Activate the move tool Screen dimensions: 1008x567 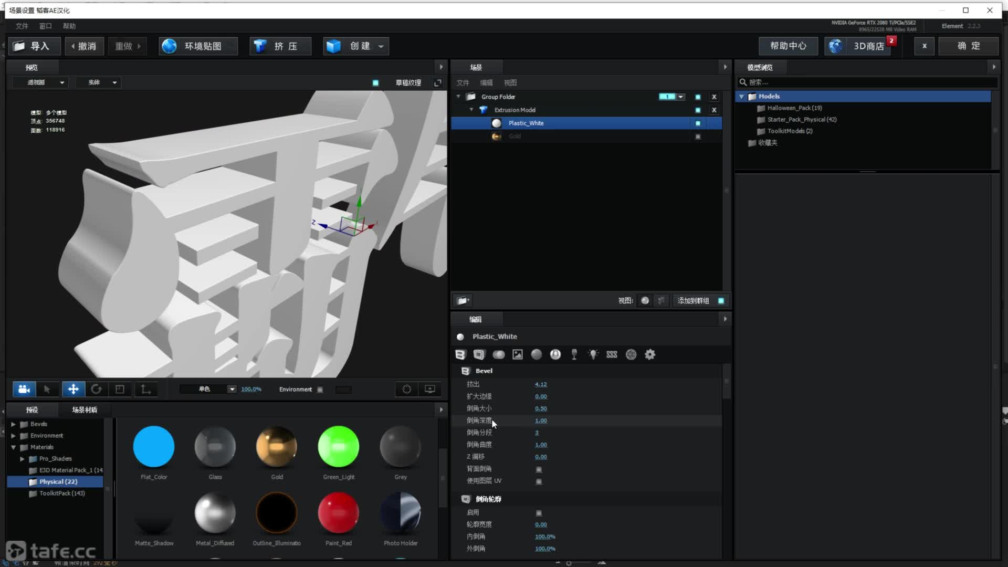click(x=73, y=389)
